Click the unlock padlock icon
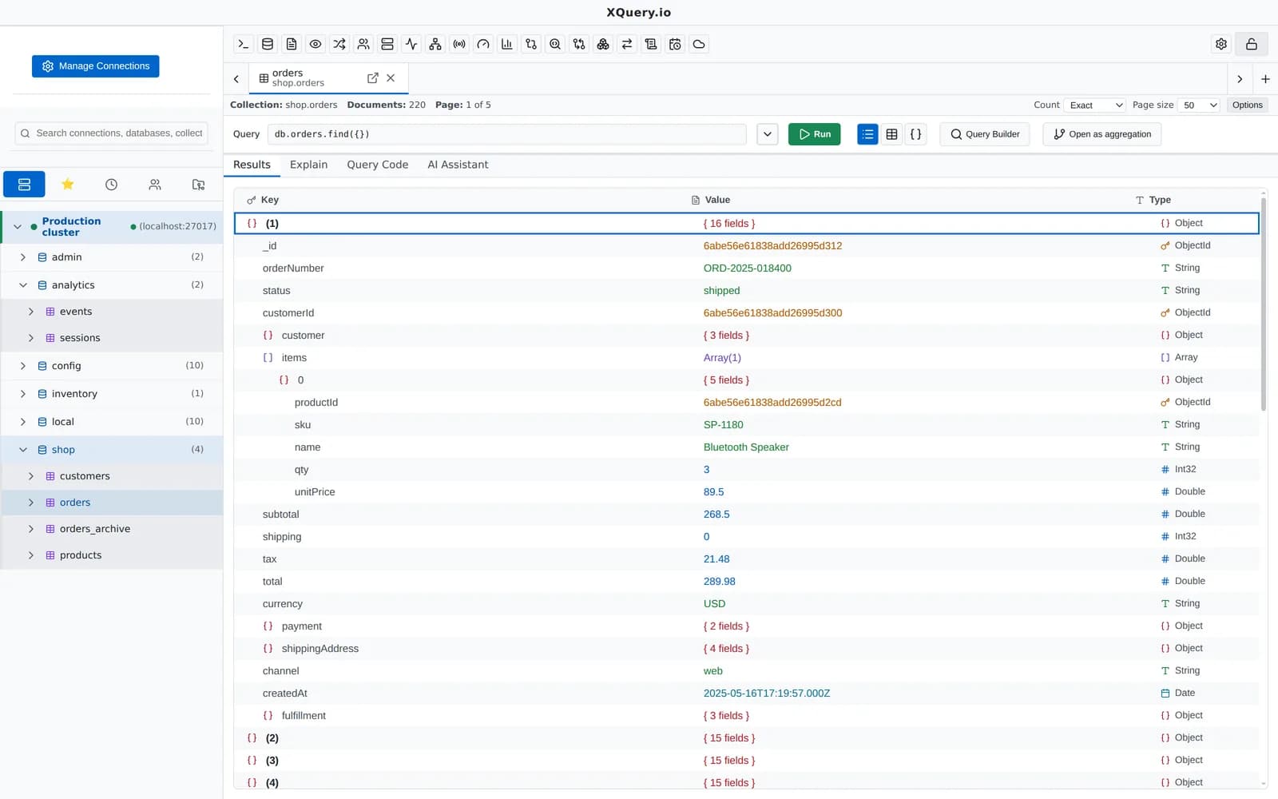This screenshot has height=799, width=1278. [1252, 44]
